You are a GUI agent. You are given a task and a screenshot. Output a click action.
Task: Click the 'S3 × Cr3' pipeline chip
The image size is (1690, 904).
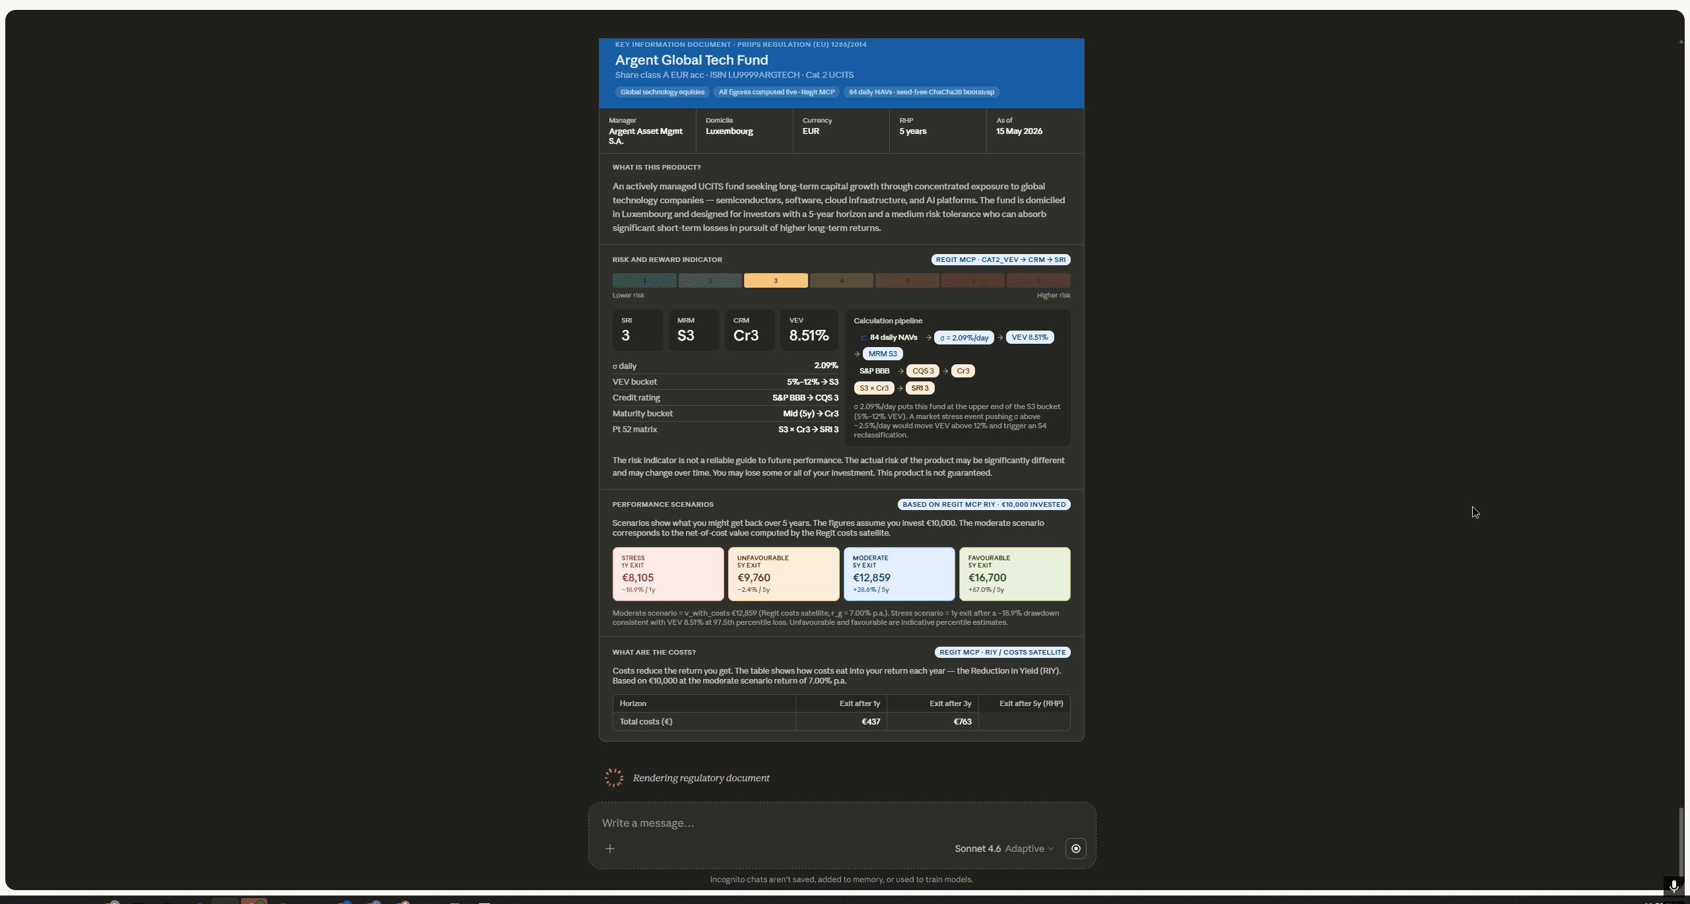click(x=874, y=389)
